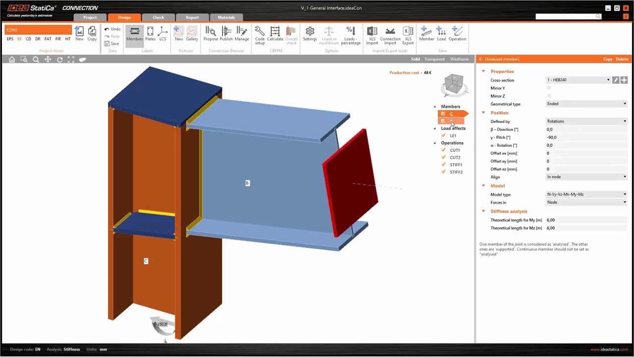Enable the Mirror Z checkbox
634x357 pixels.
click(x=549, y=96)
